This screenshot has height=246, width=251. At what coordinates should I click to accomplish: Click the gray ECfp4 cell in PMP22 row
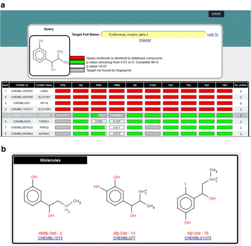coord(153,128)
